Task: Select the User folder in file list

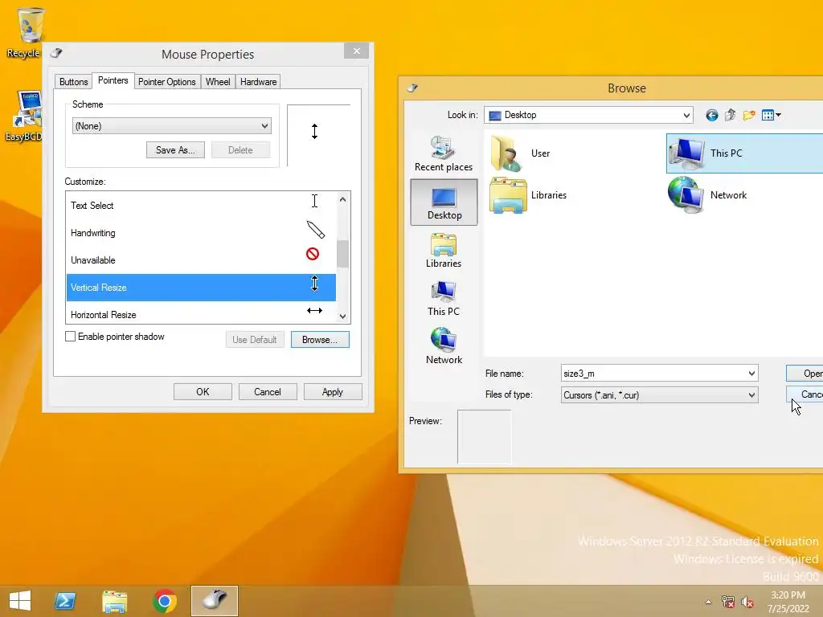Action: point(521,153)
